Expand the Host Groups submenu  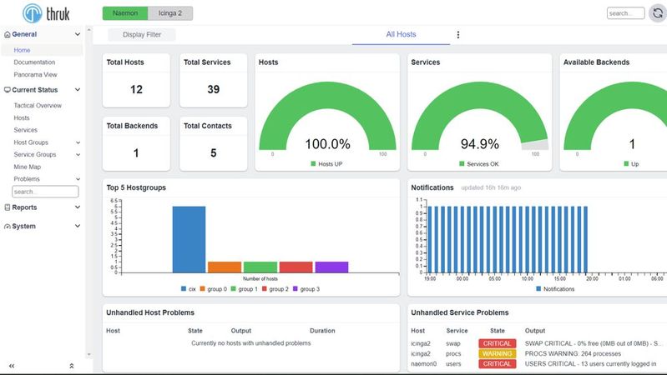click(x=78, y=142)
